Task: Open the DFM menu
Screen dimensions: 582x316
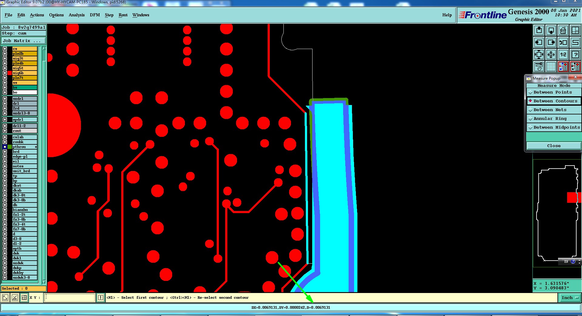Action: (95, 15)
